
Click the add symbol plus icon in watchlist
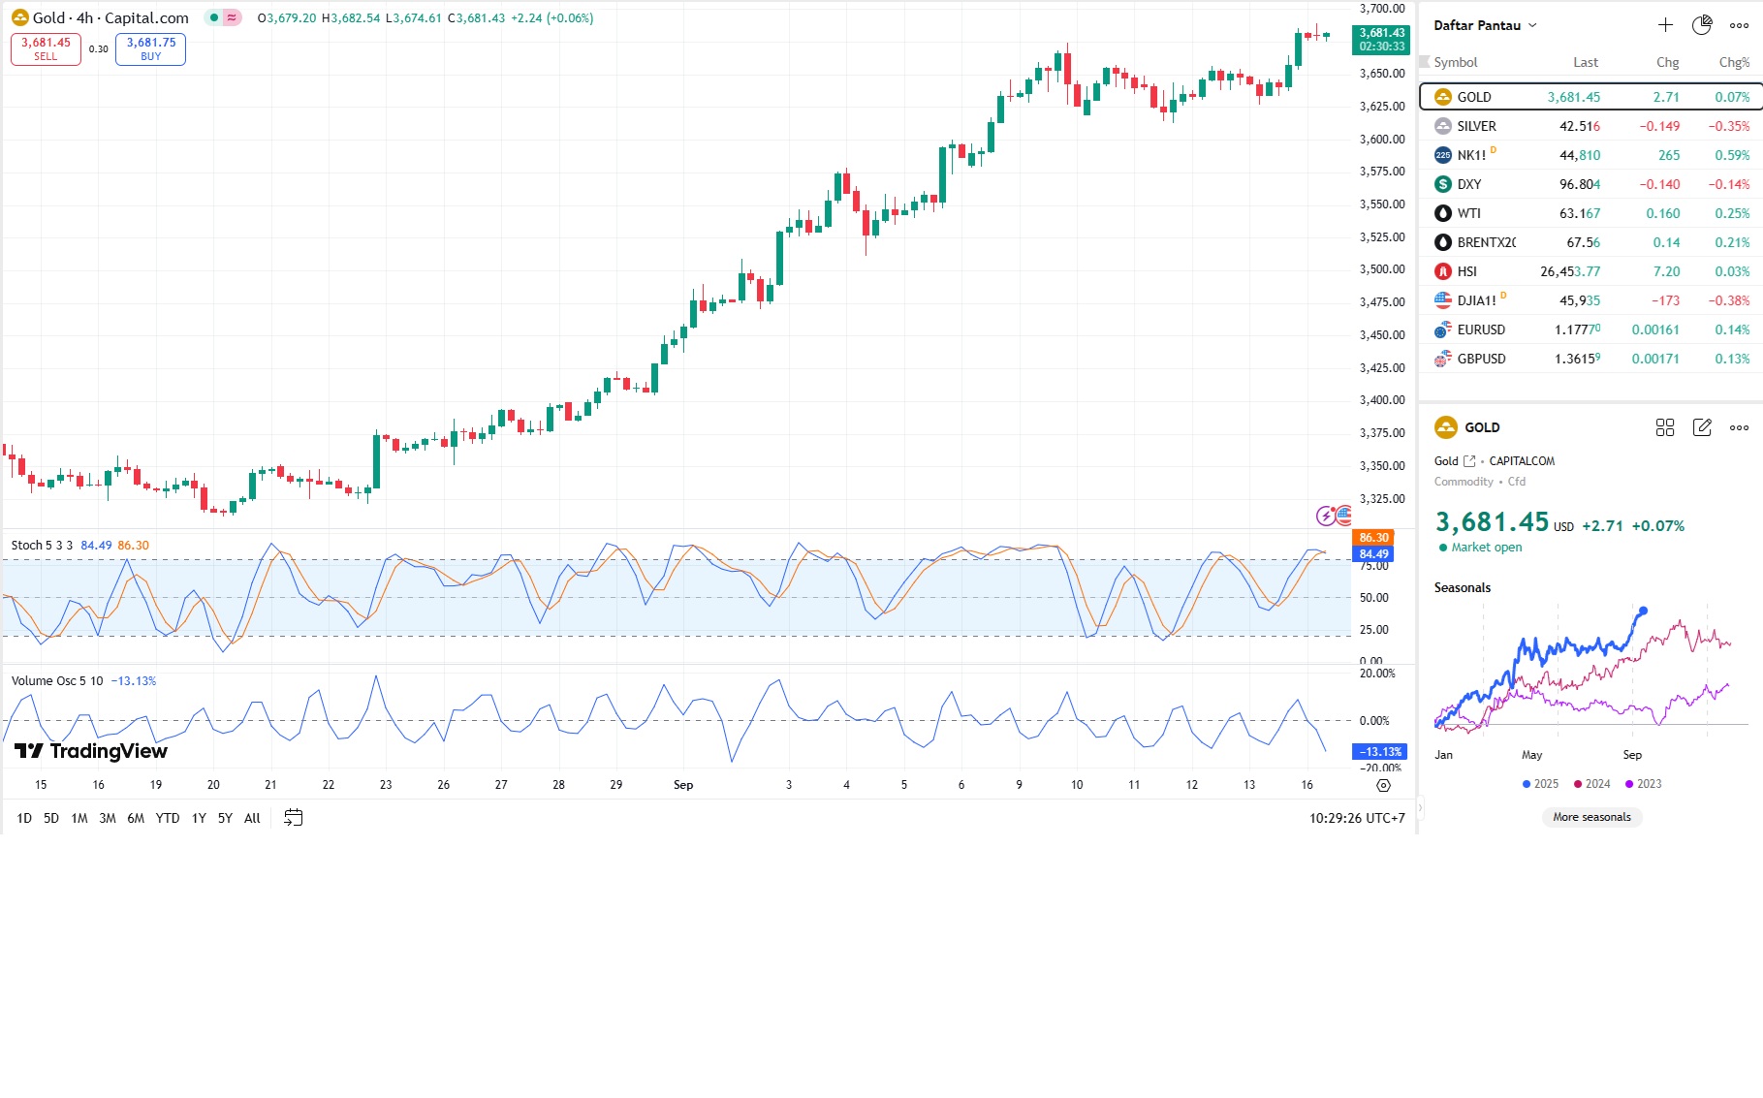(1665, 25)
